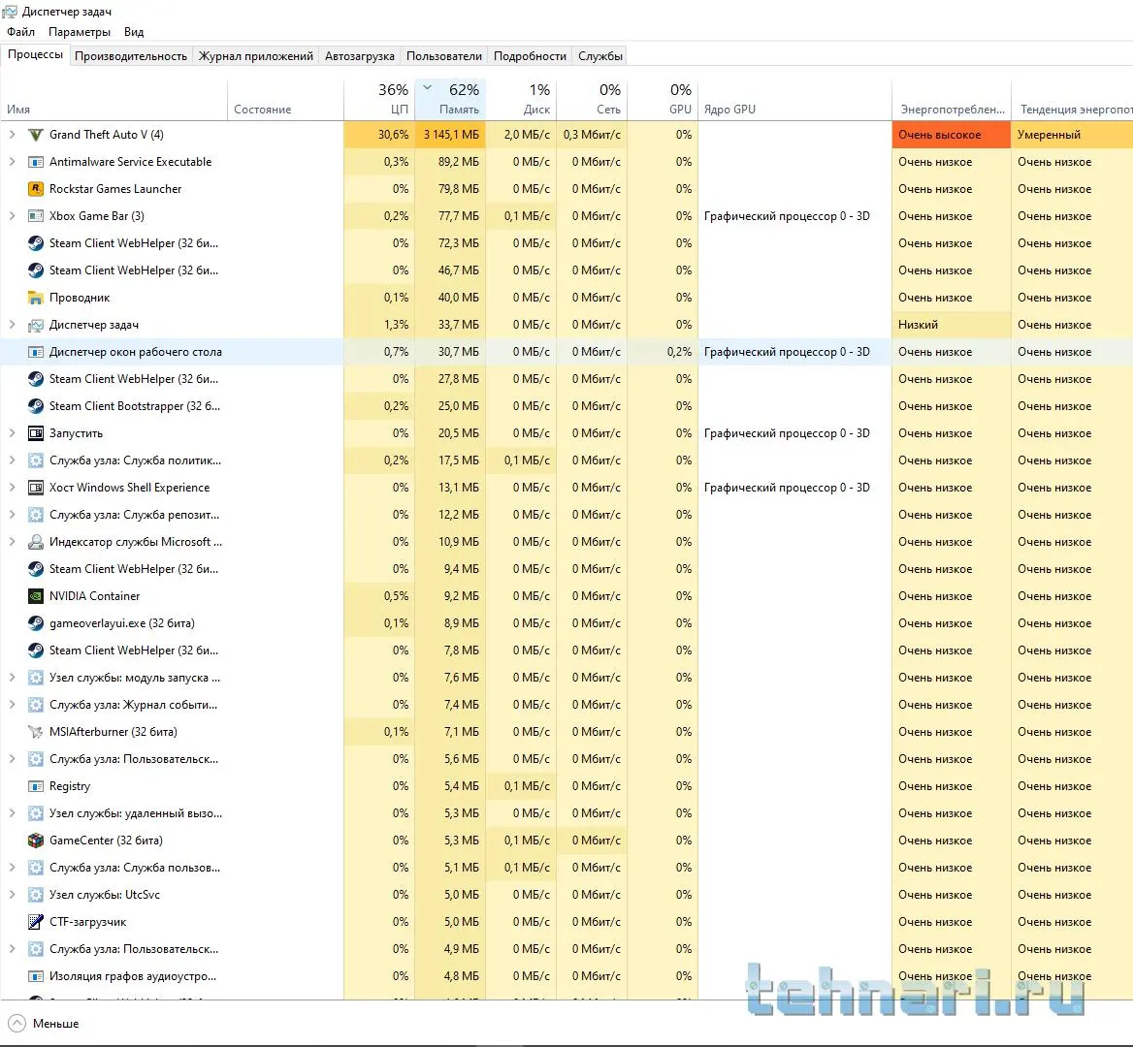Click the Диспетчер окон рабочего стола icon

tap(35, 352)
